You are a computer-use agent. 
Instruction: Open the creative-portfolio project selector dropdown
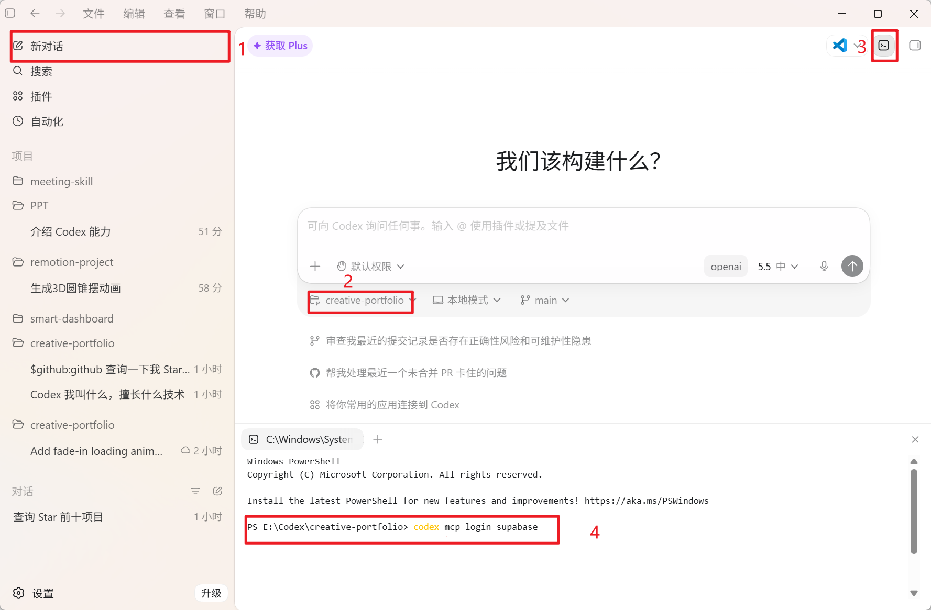(363, 301)
